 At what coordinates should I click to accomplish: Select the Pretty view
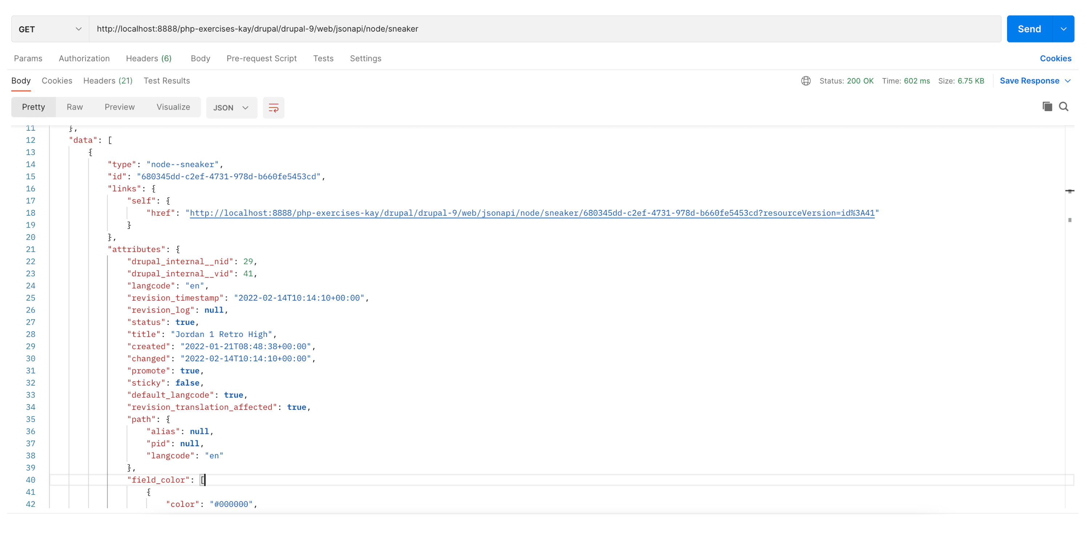33,107
